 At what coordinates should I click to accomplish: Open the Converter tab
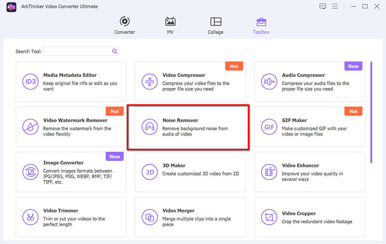coord(124,26)
